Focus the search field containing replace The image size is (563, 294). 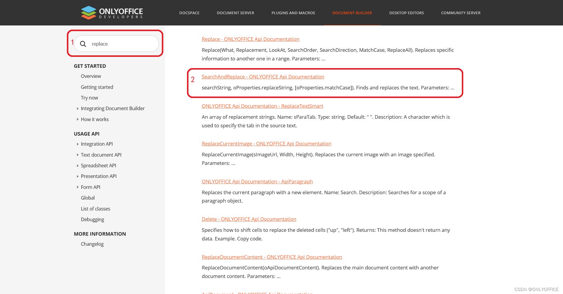(116, 44)
